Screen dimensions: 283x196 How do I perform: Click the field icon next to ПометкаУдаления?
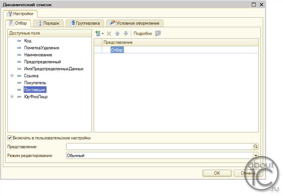(x=19, y=48)
